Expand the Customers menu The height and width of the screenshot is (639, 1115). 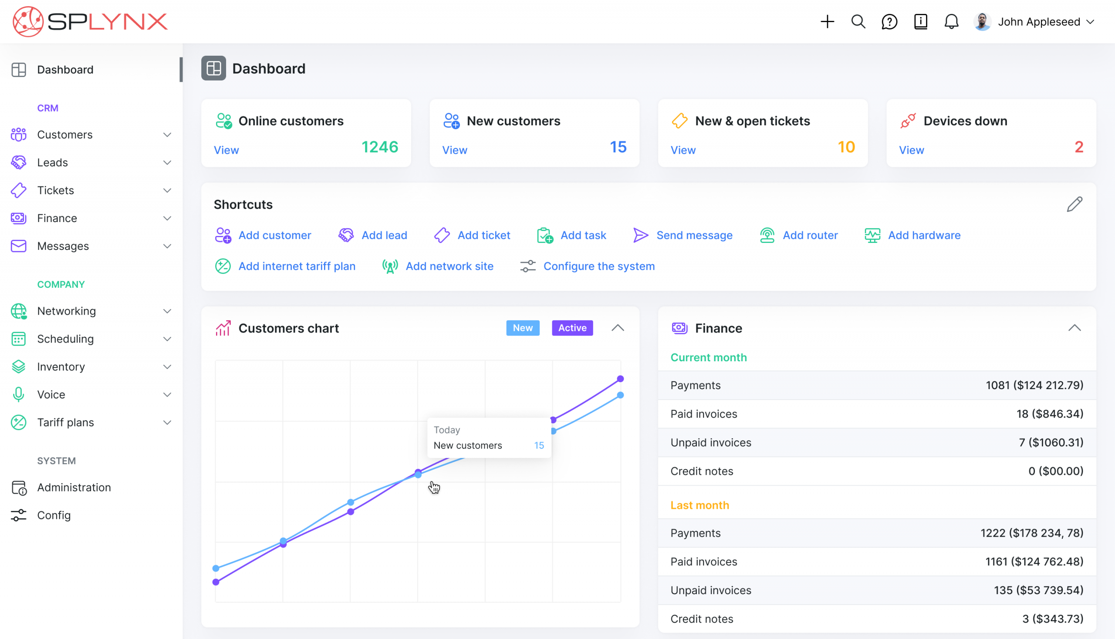coord(65,135)
